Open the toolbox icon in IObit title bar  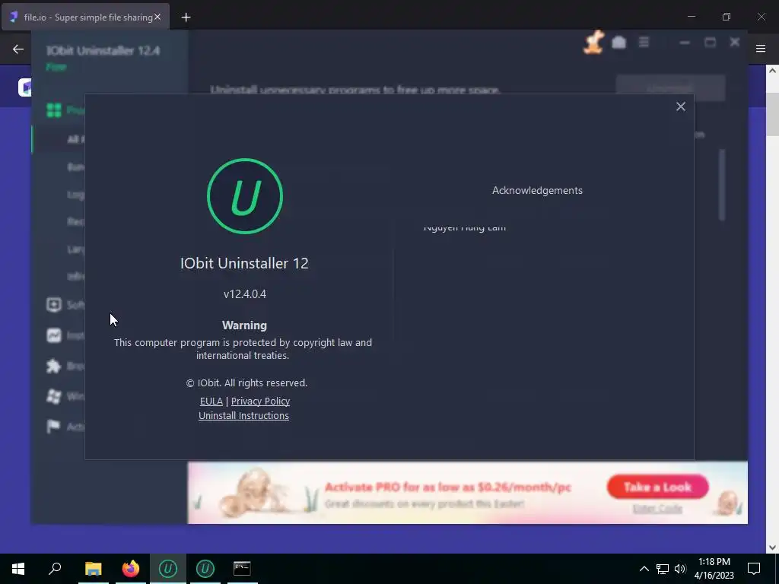pyautogui.click(x=618, y=43)
